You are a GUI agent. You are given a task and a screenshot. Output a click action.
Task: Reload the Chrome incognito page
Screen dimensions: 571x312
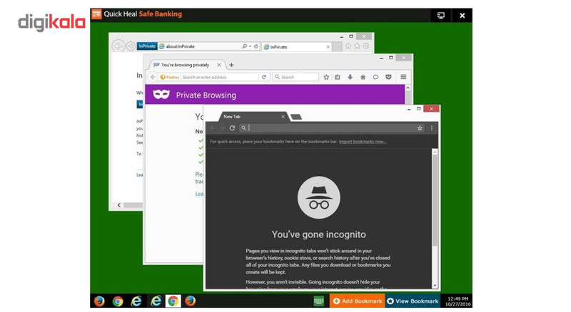click(232, 128)
